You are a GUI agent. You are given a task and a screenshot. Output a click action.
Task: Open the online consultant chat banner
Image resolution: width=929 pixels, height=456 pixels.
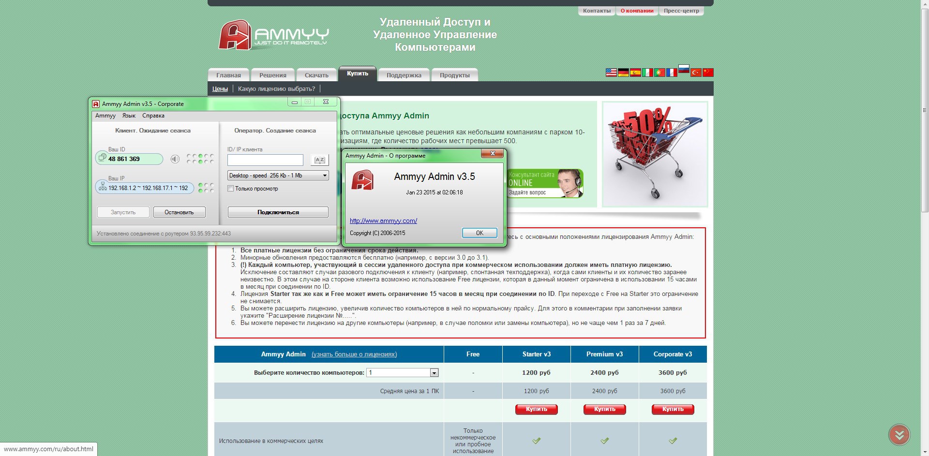point(545,183)
